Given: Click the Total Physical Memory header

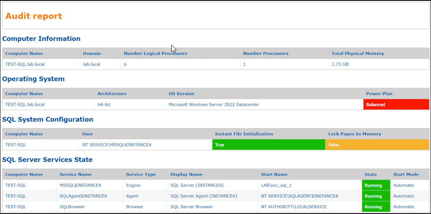Looking at the screenshot, I should (358, 53).
